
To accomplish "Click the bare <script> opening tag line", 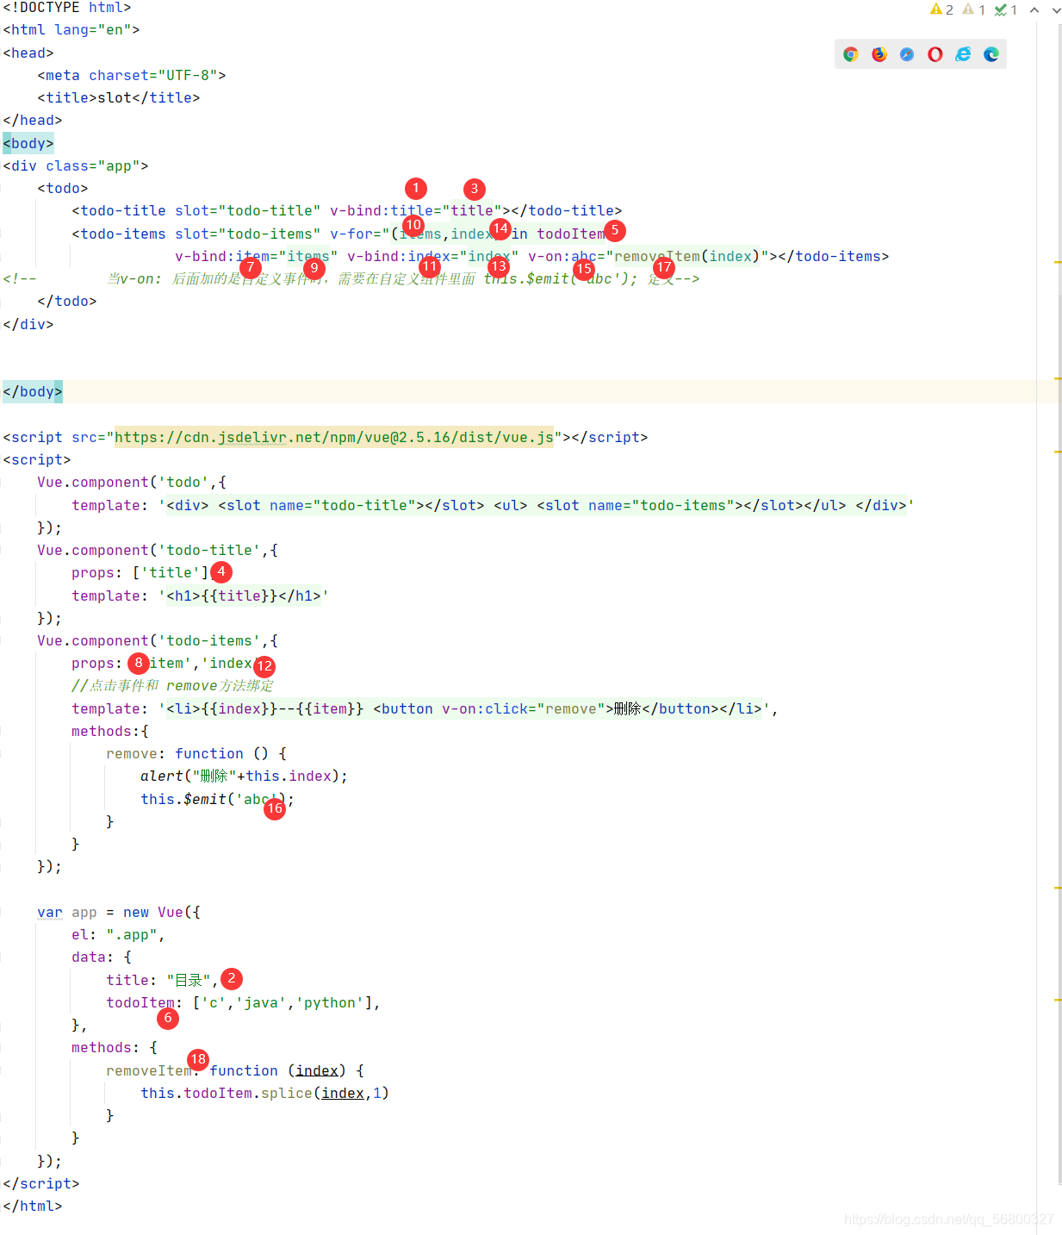I will [37, 460].
